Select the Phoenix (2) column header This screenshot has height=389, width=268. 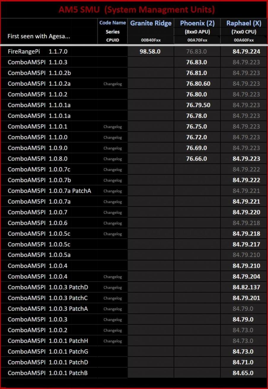click(x=197, y=23)
